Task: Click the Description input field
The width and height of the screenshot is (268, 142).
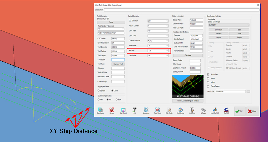Action: pos(181,10)
